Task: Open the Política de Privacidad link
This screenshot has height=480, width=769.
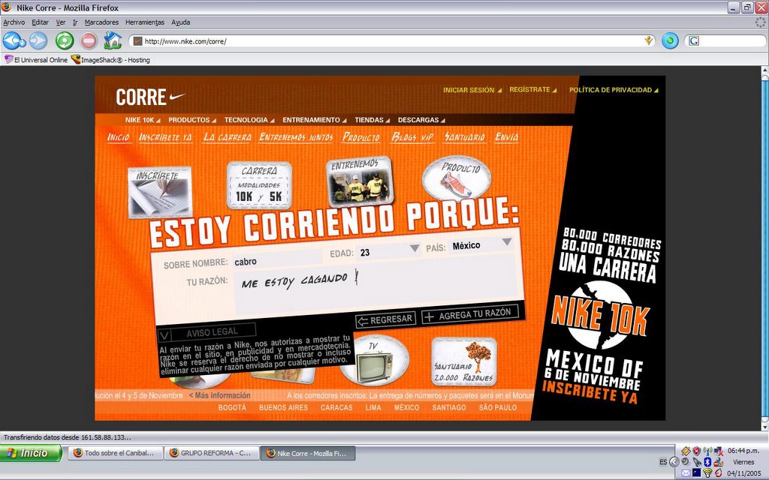Action: (x=614, y=90)
